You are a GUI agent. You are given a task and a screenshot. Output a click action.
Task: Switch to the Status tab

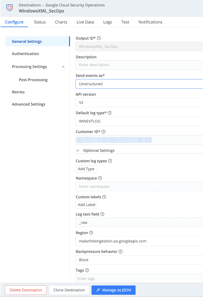click(40, 22)
